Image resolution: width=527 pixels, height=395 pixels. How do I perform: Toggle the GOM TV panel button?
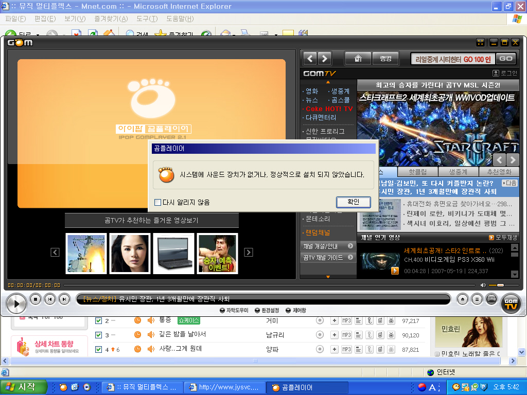point(511,303)
